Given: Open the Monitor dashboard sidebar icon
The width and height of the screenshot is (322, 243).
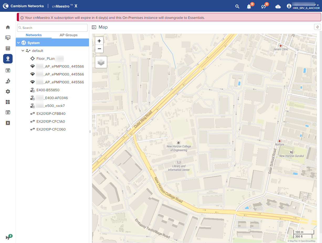Looking at the screenshot, I should 8,38.
